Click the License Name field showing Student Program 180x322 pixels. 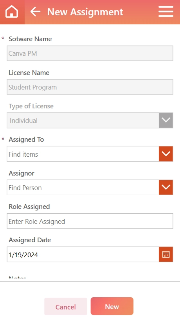pyautogui.click(x=90, y=87)
